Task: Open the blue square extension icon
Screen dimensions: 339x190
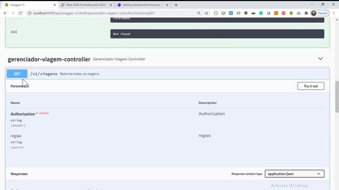Action: tap(231, 13)
